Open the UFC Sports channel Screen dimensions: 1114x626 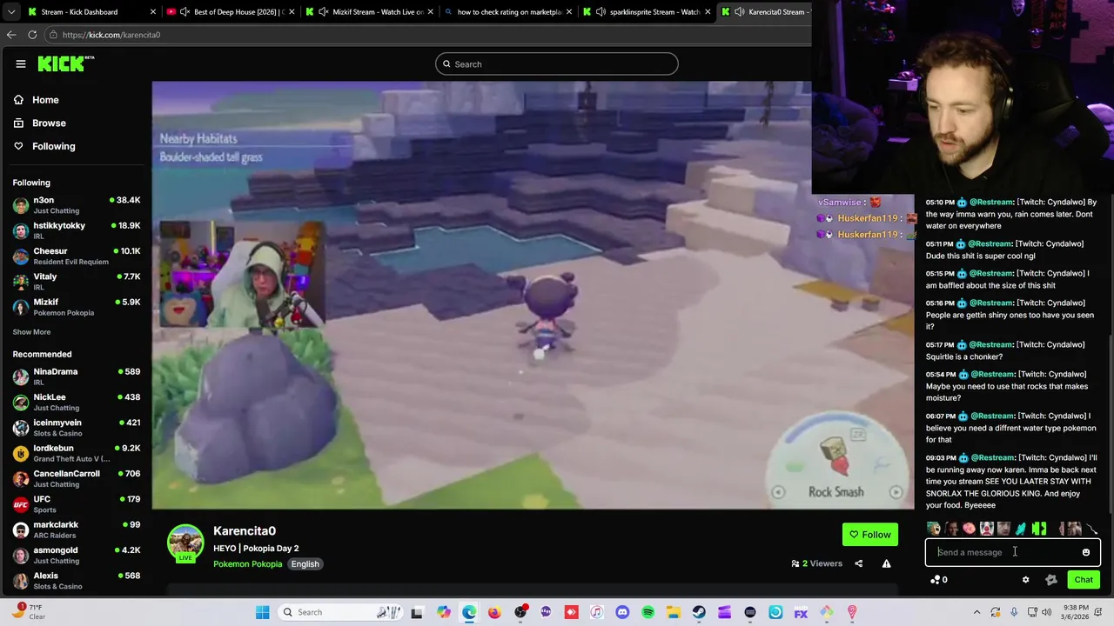[x=76, y=504]
